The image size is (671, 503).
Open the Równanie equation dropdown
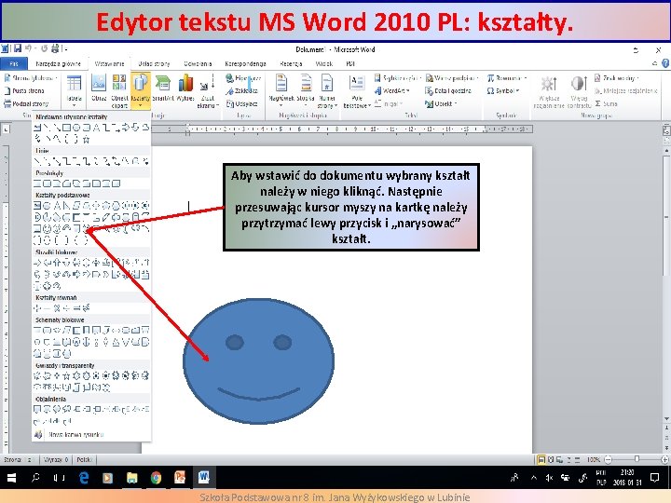point(507,78)
